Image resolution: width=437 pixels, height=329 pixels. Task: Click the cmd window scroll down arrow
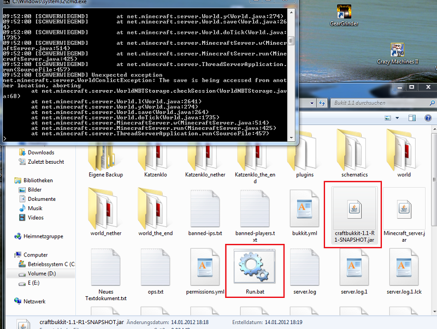291,138
